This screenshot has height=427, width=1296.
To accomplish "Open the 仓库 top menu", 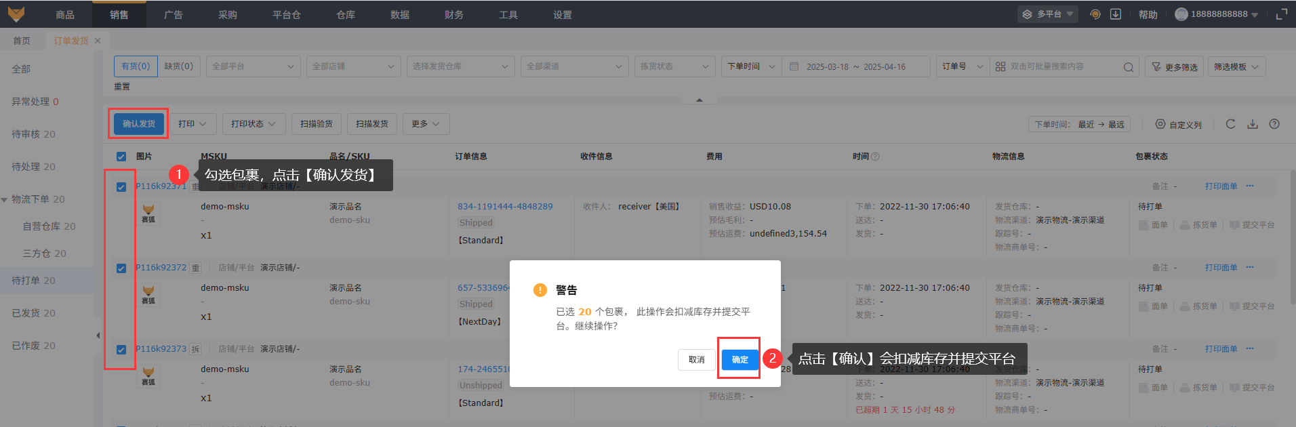I will point(346,14).
